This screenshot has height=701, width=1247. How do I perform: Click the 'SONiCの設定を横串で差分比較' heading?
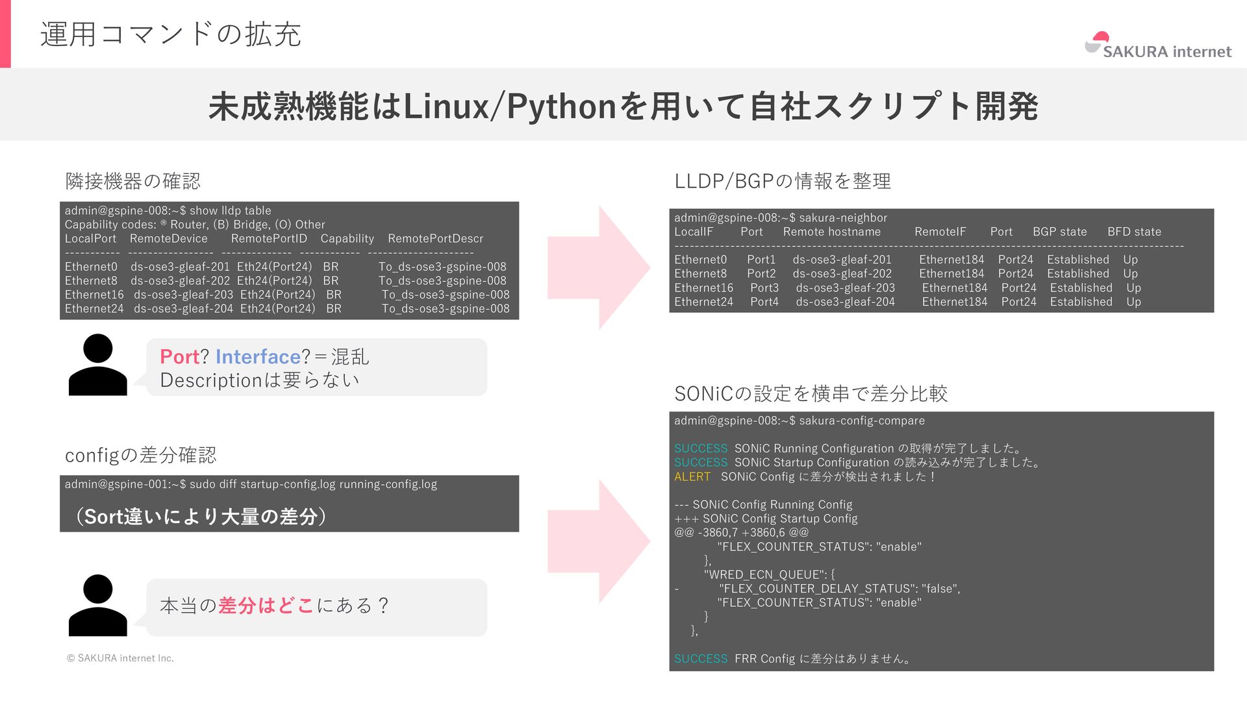tap(811, 393)
